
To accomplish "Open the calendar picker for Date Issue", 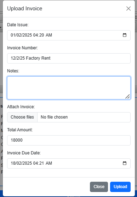I will coord(125,35).
